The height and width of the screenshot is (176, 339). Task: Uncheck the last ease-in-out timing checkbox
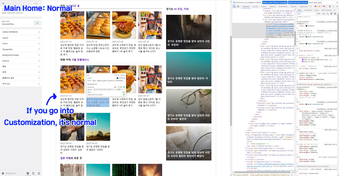(303, 61)
